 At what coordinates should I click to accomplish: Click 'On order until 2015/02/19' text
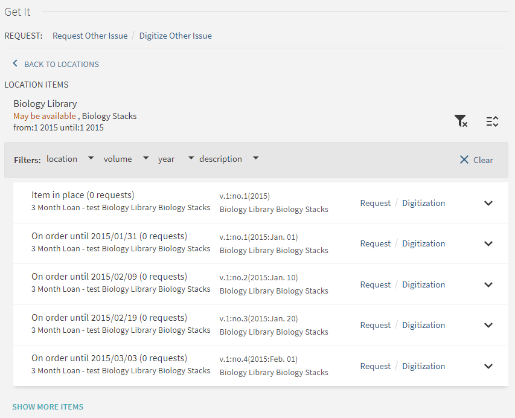[84, 318]
